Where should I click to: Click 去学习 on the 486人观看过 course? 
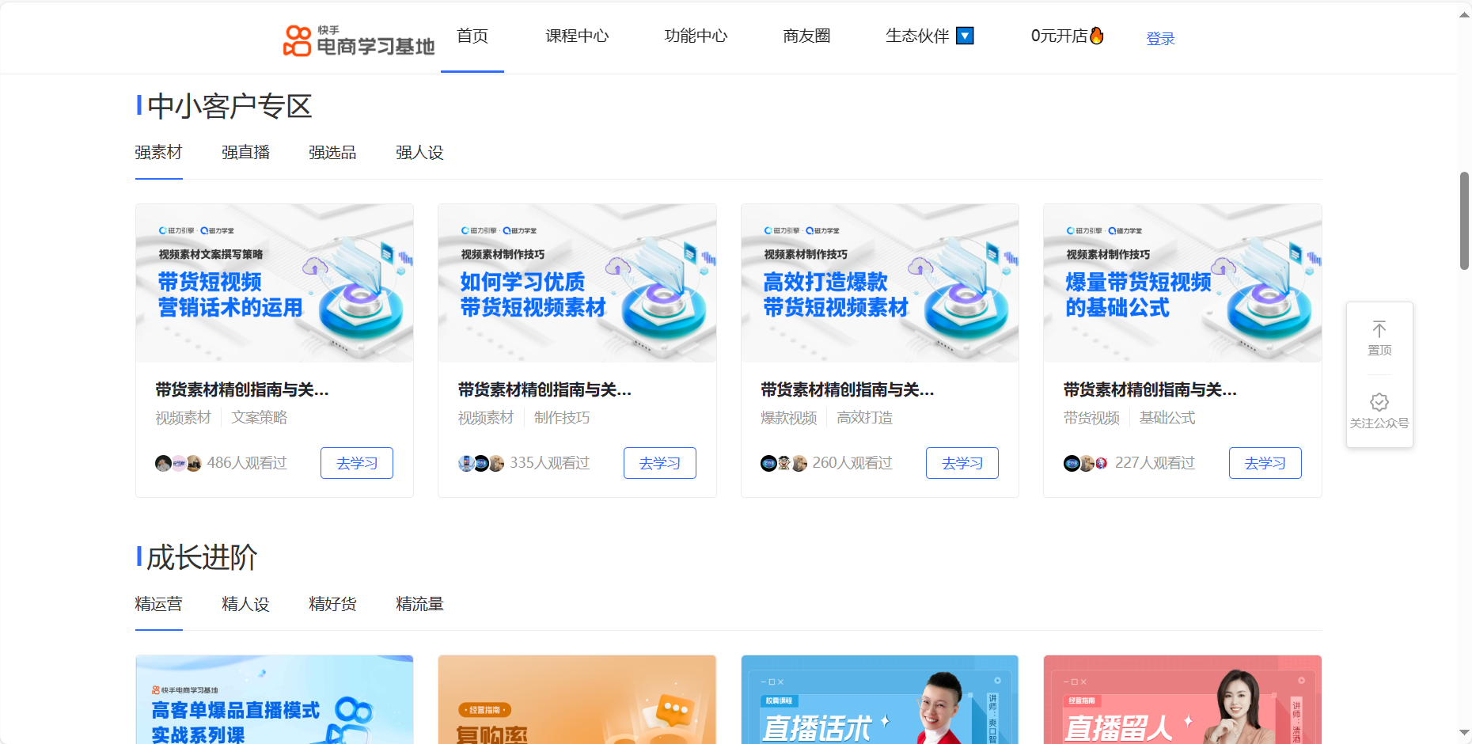[x=357, y=463]
